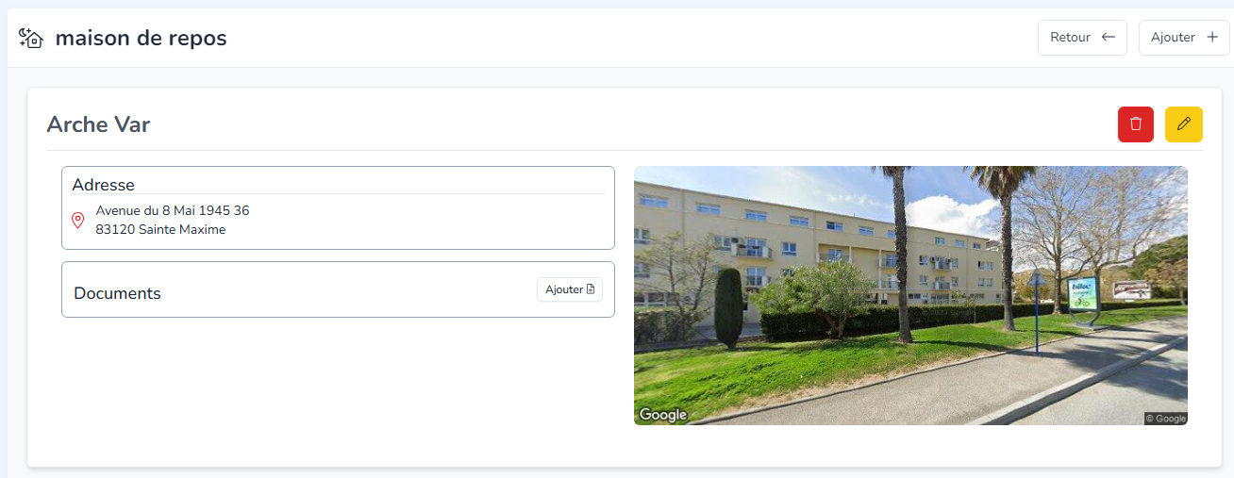
Task: Click the document icon in Documents Ajouter
Action: pos(591,289)
